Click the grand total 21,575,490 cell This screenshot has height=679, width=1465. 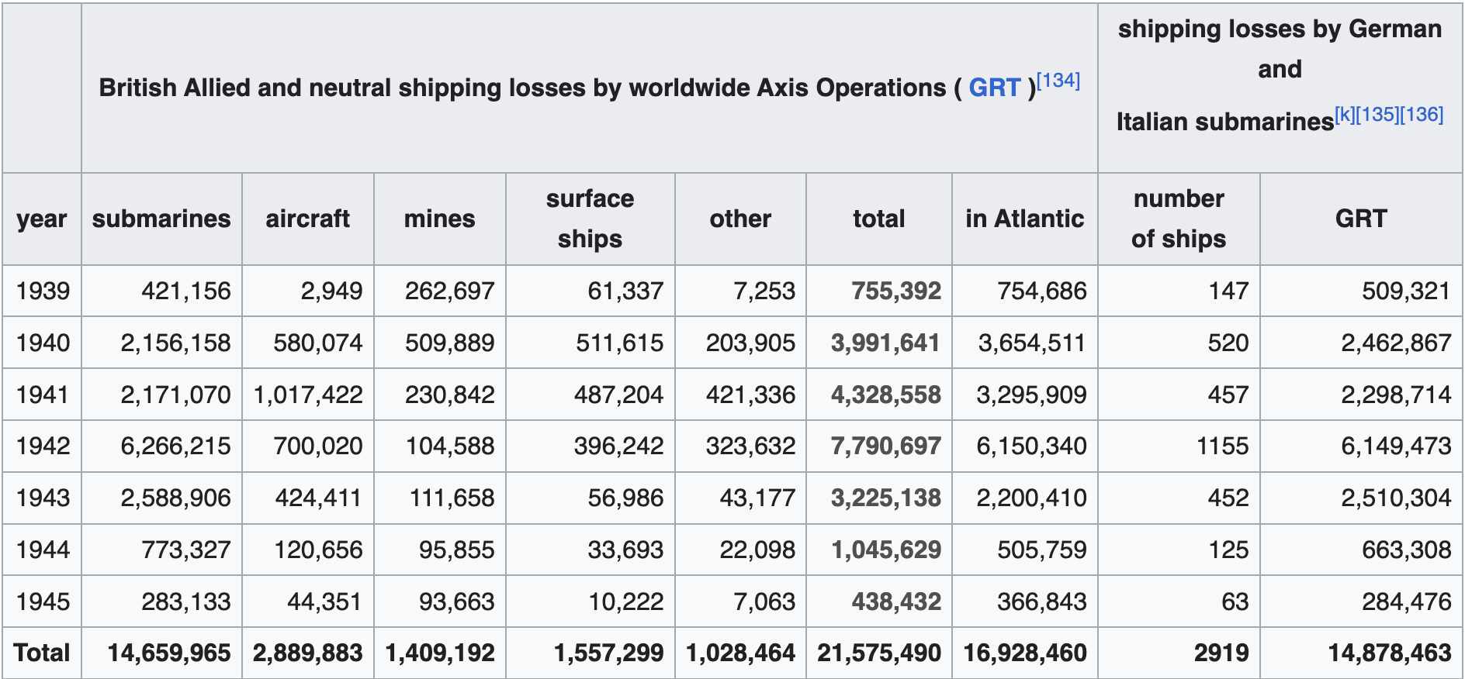coord(878,653)
